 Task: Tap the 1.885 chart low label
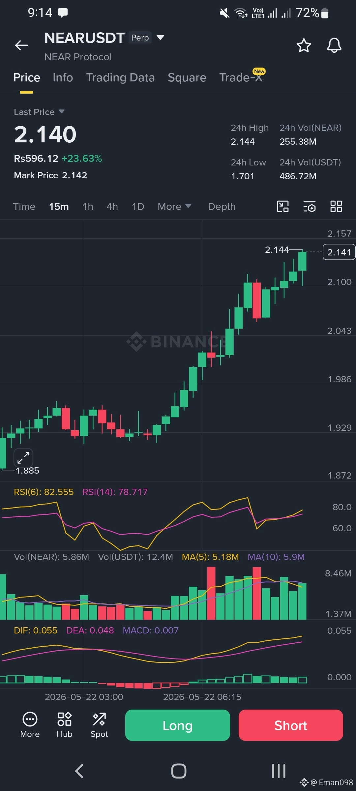[27, 471]
